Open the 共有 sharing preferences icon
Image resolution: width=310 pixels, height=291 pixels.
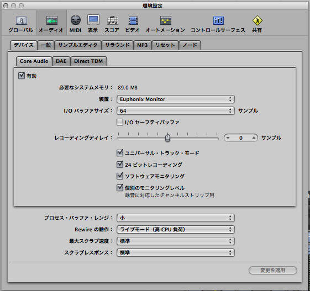[257, 24]
